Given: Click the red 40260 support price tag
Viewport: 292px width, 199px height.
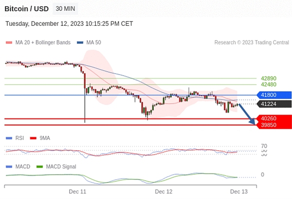Looking at the screenshot, I should click(x=275, y=119).
